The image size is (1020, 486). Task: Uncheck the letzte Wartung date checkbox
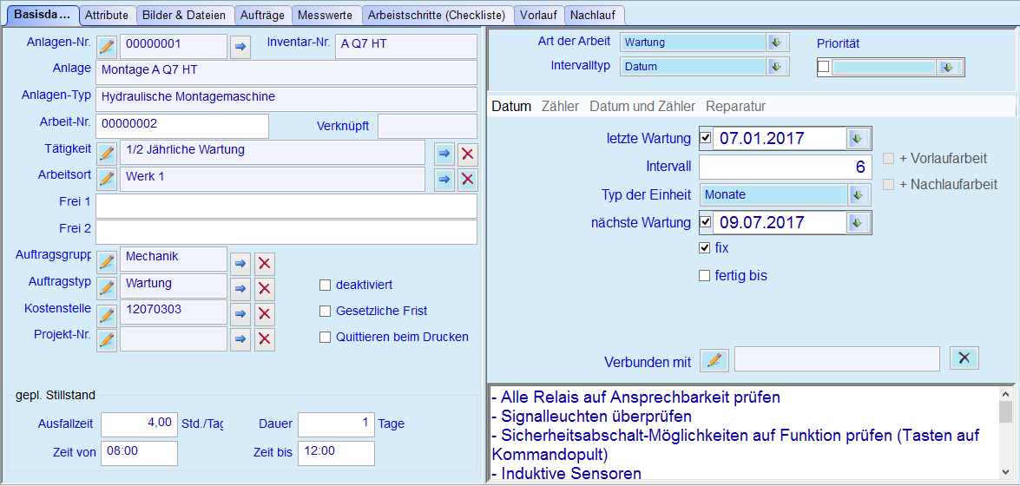coord(705,138)
